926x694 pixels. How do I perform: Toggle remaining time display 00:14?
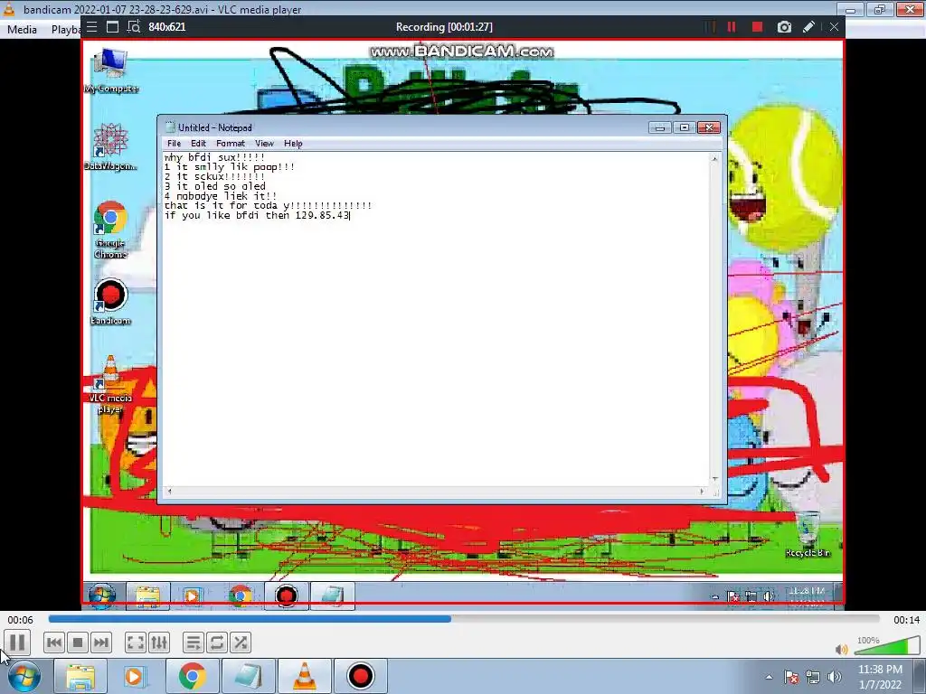906,620
